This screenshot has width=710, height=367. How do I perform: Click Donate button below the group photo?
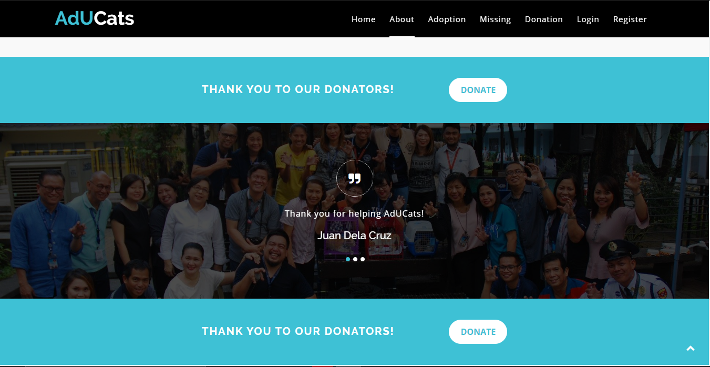click(x=478, y=332)
